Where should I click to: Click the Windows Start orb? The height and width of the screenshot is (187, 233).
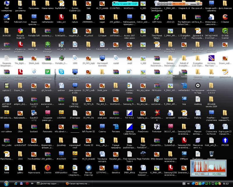(6, 183)
